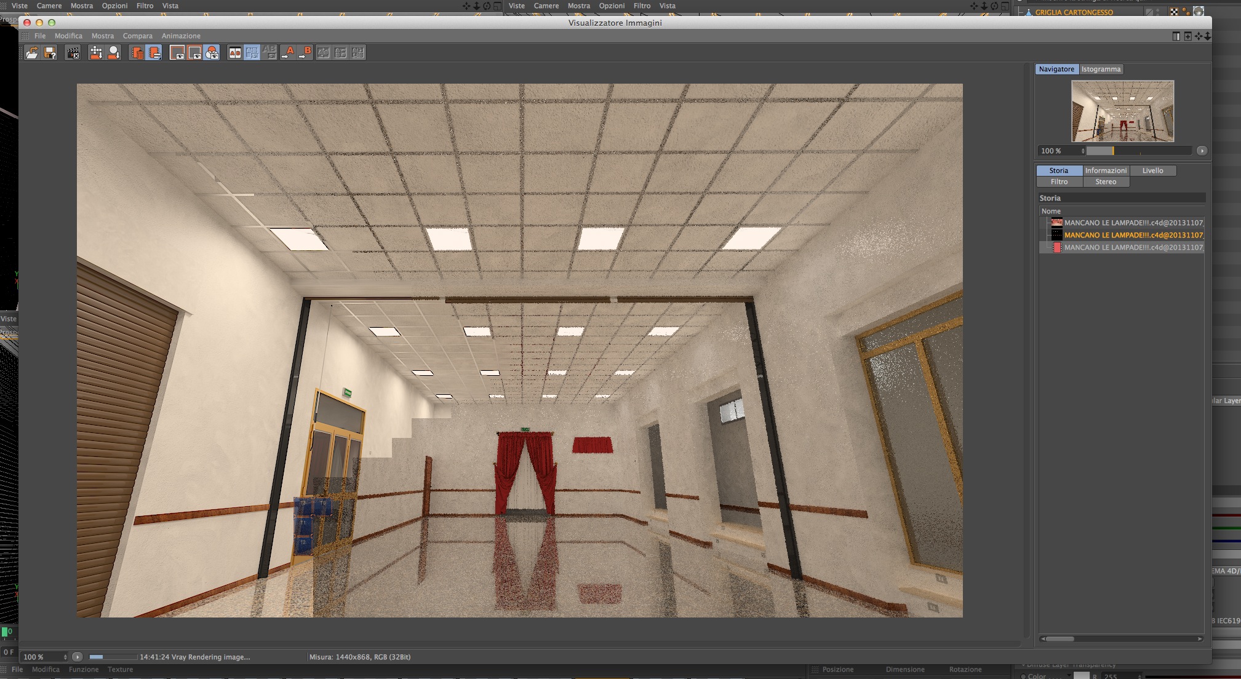Open the navigator zoom options arrow button
Screen dimensions: 1241x679
tap(1201, 151)
